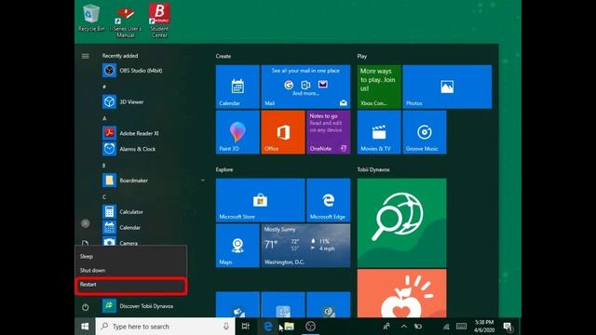Open the People icon in system tray
This screenshot has width=596, height=335.
tap(386, 327)
